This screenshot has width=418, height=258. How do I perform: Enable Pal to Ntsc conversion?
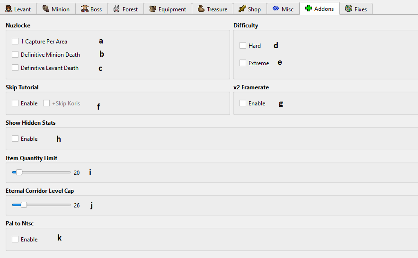(x=16, y=240)
